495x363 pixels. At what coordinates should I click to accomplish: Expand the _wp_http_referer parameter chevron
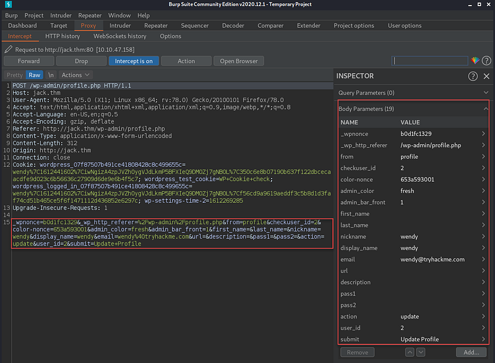coord(483,145)
